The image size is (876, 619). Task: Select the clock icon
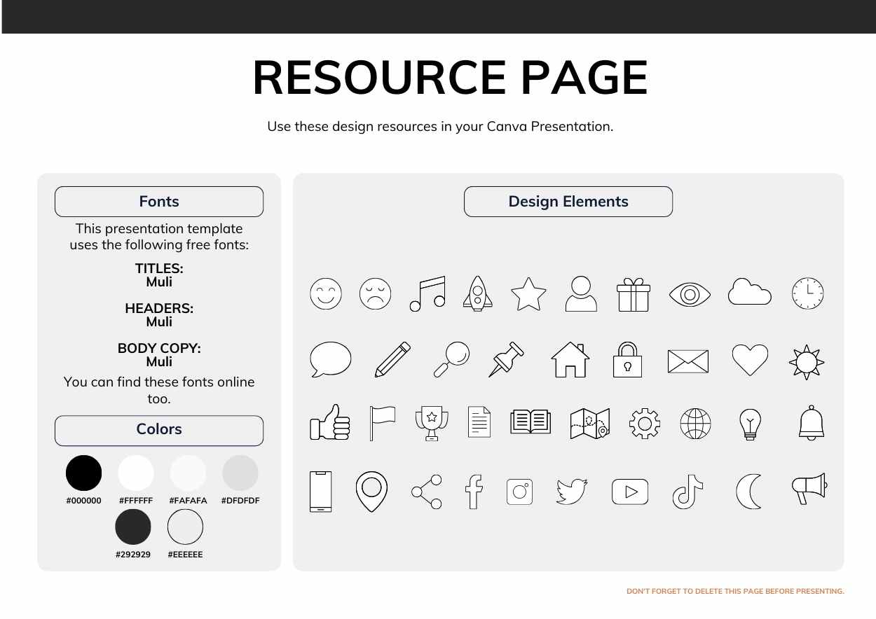pos(807,293)
